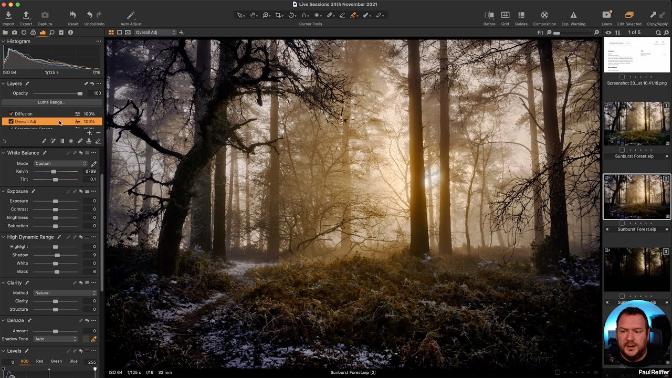The height and width of the screenshot is (378, 672).
Task: Select the Keystone cursor tool
Action: click(x=304, y=15)
